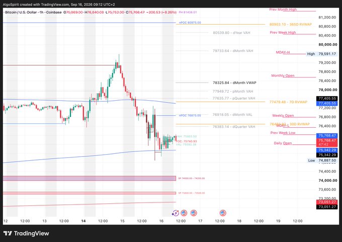Viewport: 342px width, 242px height.
Task: Select the 'Bitcoin / U.S. Dollar' symbol title
Action: [x=21, y=13]
